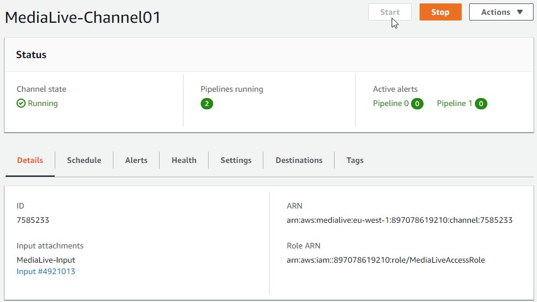
Task: Open the Pipeline 1 alerts link
Action: [x=454, y=104]
